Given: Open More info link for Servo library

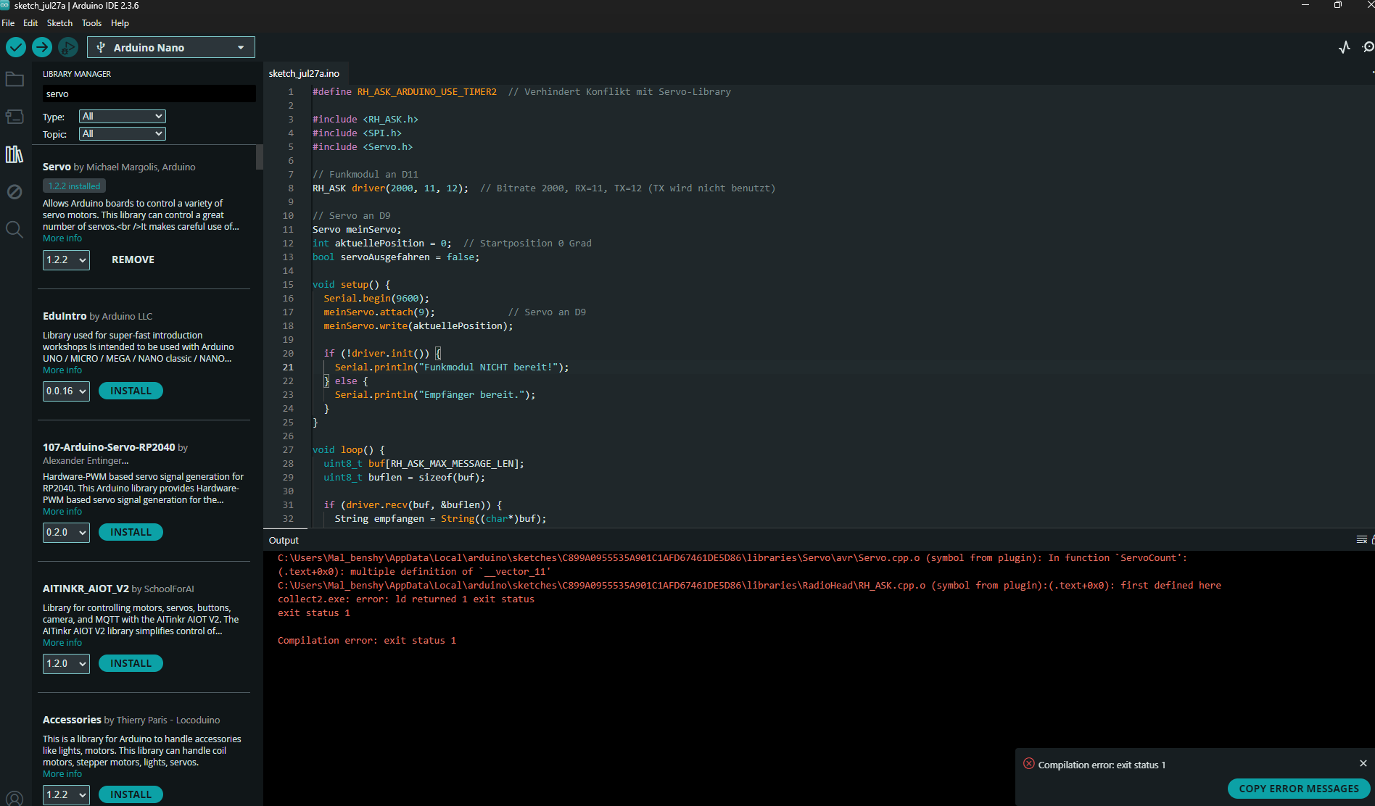Looking at the screenshot, I should click(x=62, y=238).
